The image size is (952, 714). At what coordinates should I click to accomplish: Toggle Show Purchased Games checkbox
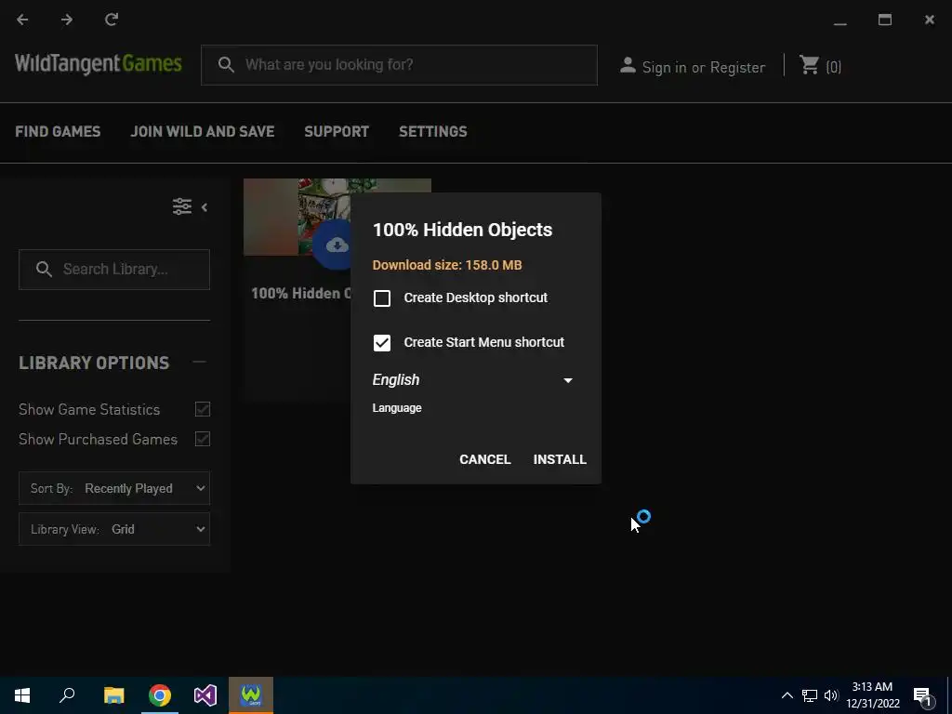(202, 439)
